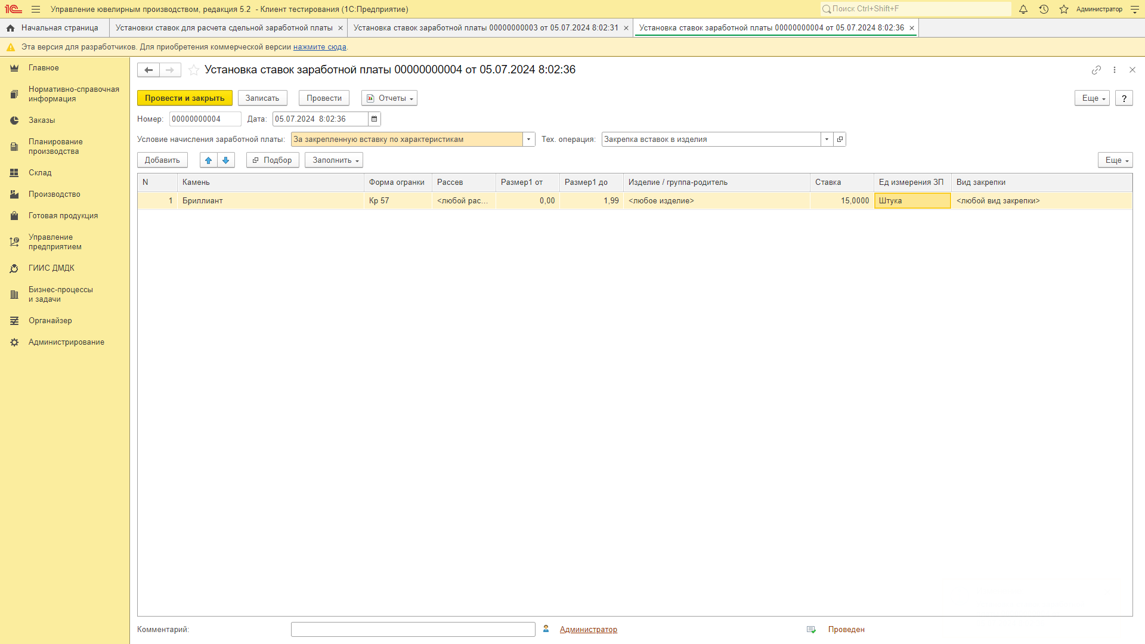
Task: Click the Подбор button
Action: [273, 160]
